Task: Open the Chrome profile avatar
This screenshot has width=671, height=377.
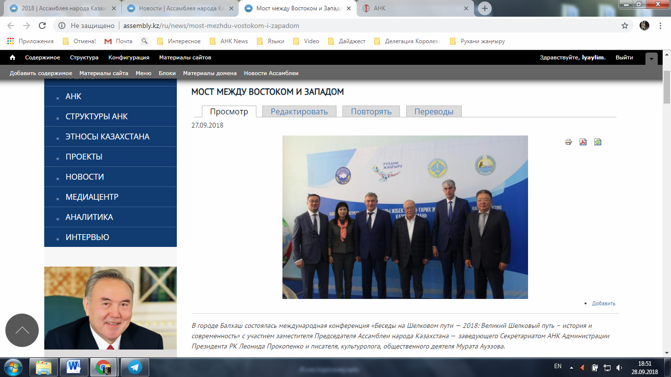Action: (x=644, y=26)
